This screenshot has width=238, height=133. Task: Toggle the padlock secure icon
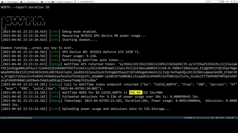click(232, 1)
